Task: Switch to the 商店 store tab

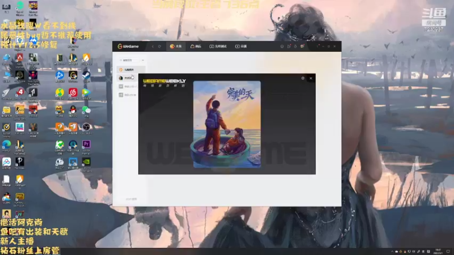Action: (196, 46)
